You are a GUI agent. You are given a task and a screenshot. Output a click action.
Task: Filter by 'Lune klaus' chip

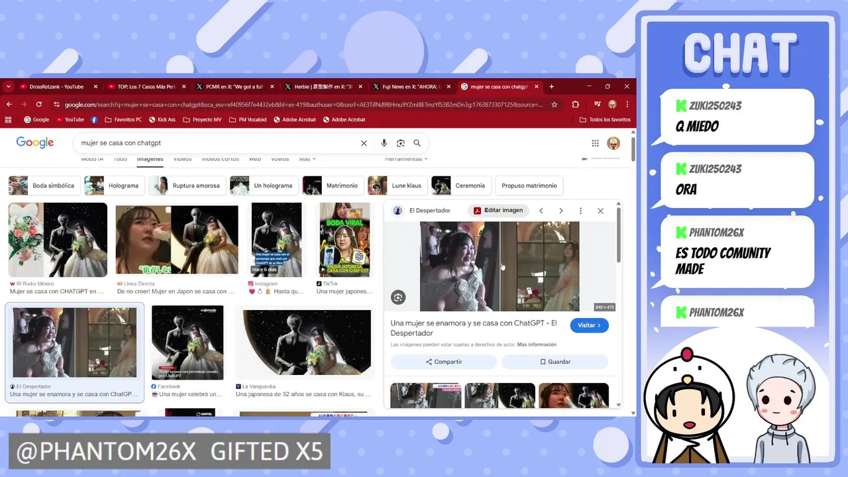point(397,185)
